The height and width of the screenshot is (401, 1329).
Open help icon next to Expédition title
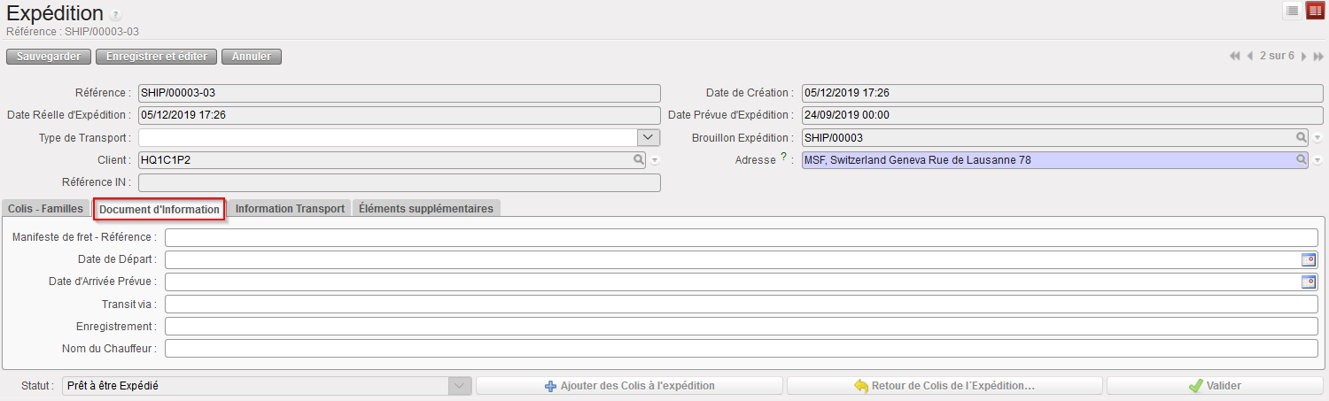click(x=116, y=15)
